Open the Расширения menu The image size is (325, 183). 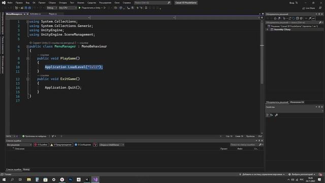pyautogui.click(x=105, y=3)
